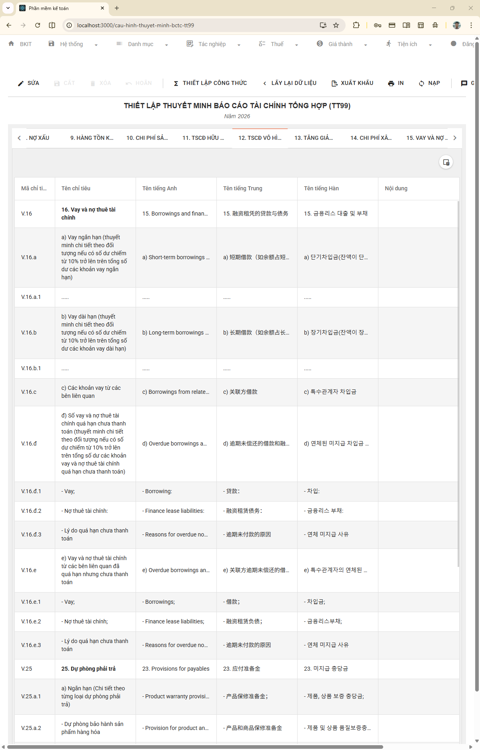
Task: Switch to tab 14. CHI PHÍ XÂ...
Action: coord(371,138)
